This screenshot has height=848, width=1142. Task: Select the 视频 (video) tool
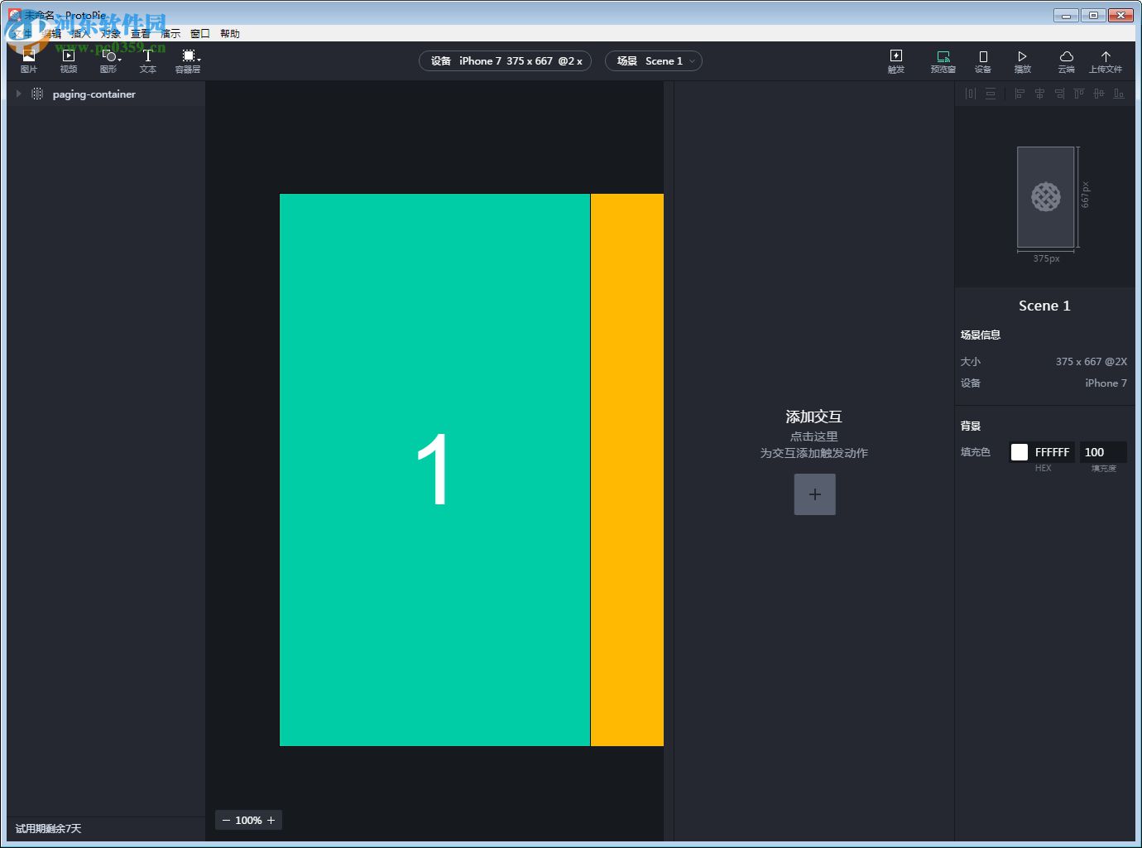[68, 60]
